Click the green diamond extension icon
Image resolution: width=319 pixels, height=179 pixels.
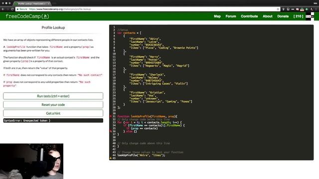[x=307, y=9]
